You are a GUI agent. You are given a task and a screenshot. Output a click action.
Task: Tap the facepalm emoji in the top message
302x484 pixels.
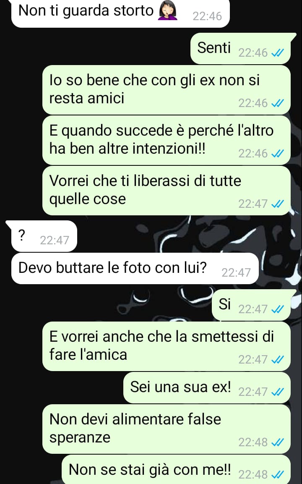click(167, 10)
